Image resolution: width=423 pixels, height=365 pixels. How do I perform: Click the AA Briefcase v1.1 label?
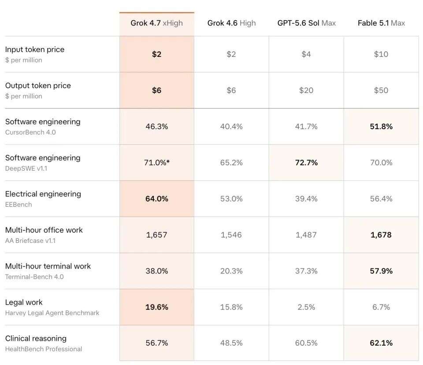click(x=30, y=241)
